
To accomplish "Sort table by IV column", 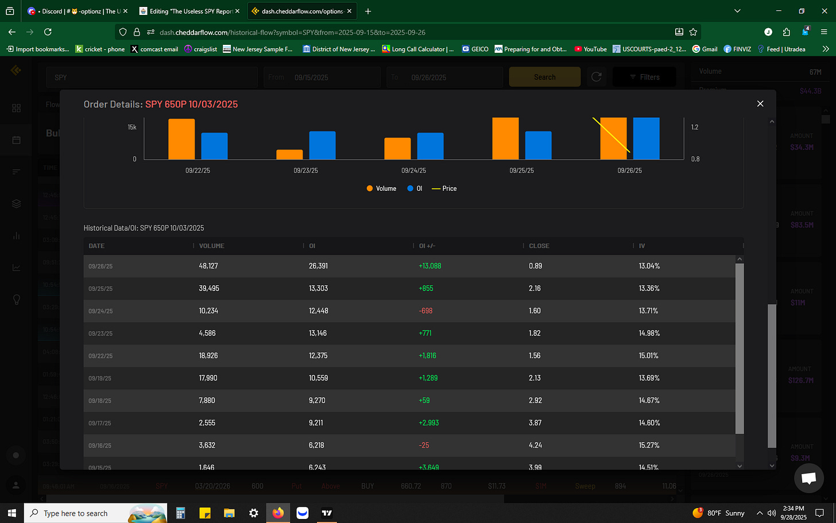I will click(642, 246).
